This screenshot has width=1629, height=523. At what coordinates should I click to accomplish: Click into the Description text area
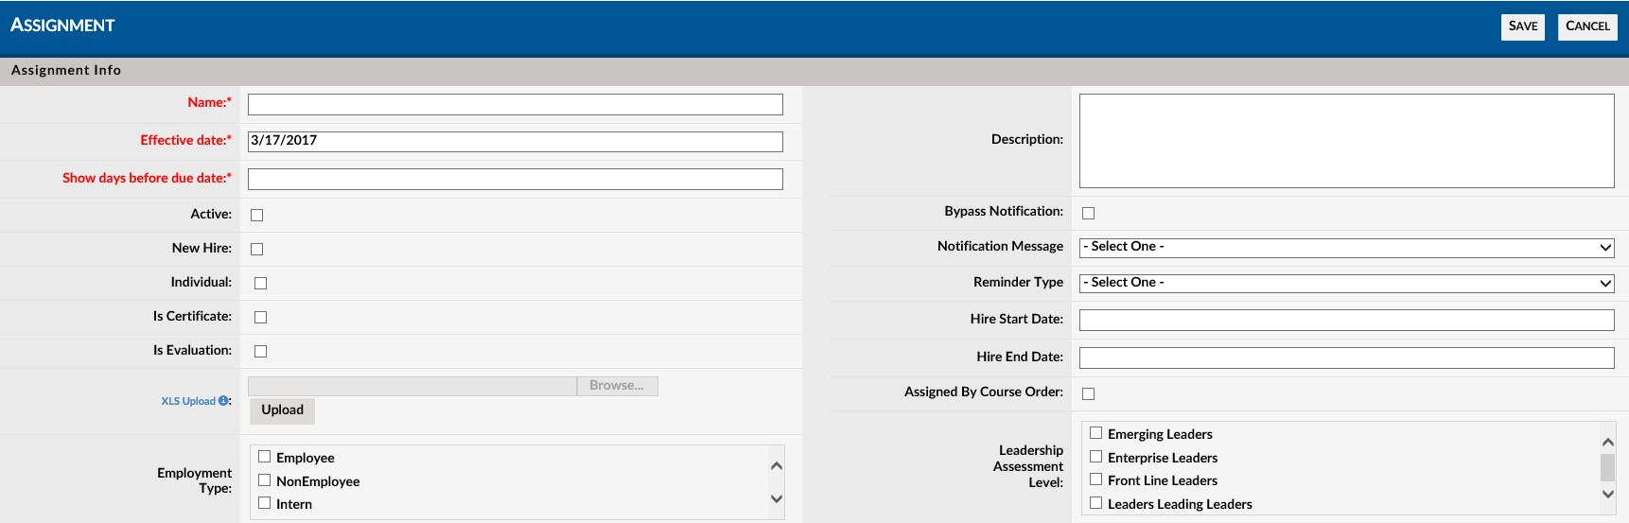pyautogui.click(x=1346, y=140)
